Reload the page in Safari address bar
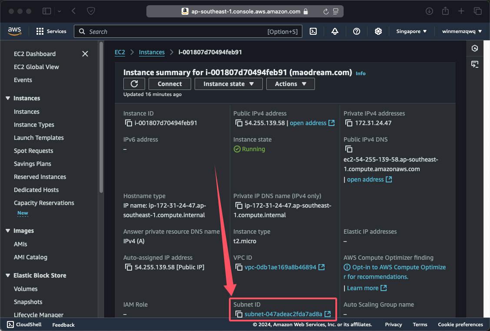This screenshot has height=331, width=490. pyautogui.click(x=326, y=12)
